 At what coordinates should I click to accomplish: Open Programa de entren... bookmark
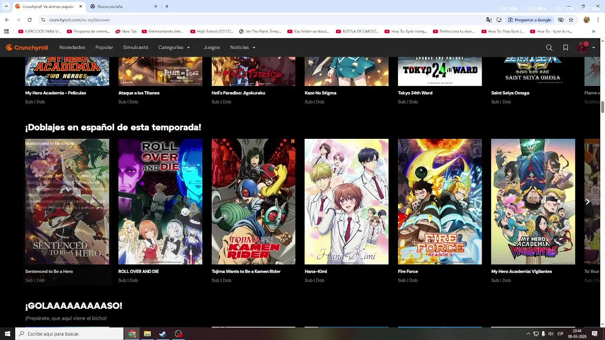click(x=88, y=32)
